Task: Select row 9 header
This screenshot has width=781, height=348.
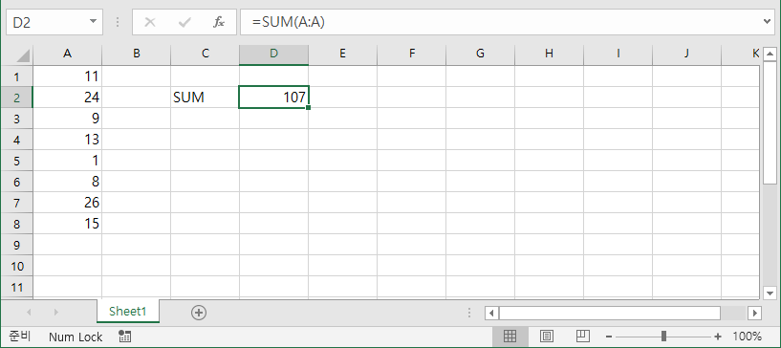Action: click(16, 245)
